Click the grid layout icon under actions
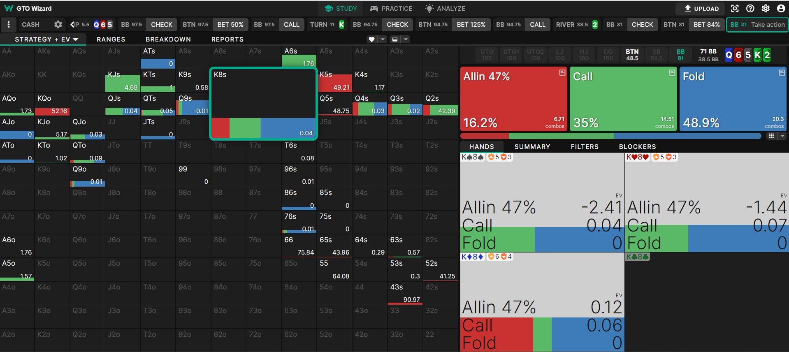The width and height of the screenshot is (789, 352). pyautogui.click(x=771, y=136)
